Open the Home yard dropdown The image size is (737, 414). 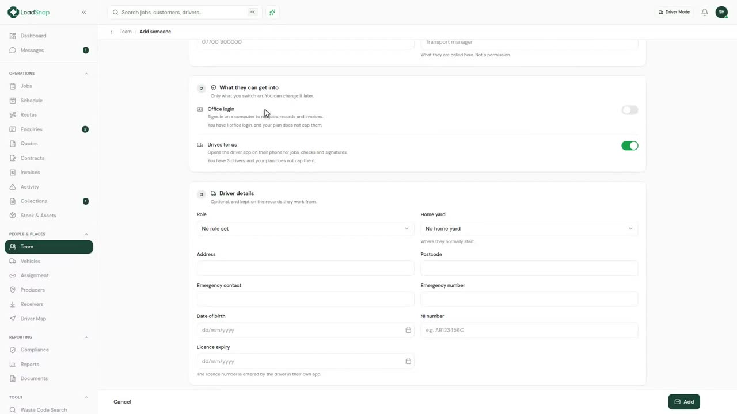(529, 228)
